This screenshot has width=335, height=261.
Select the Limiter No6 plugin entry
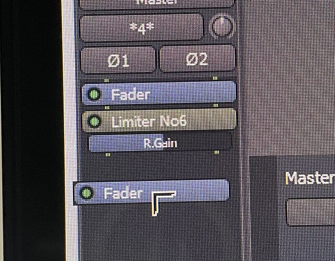pyautogui.click(x=159, y=121)
